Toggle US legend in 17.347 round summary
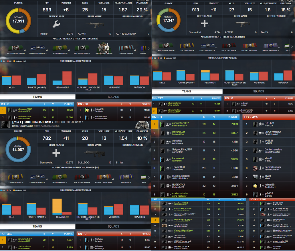Screen dimensions: 295x251 [x=160, y=58]
